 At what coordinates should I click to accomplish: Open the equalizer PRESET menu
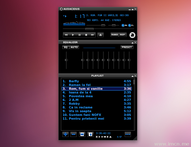(x=127, y=47)
